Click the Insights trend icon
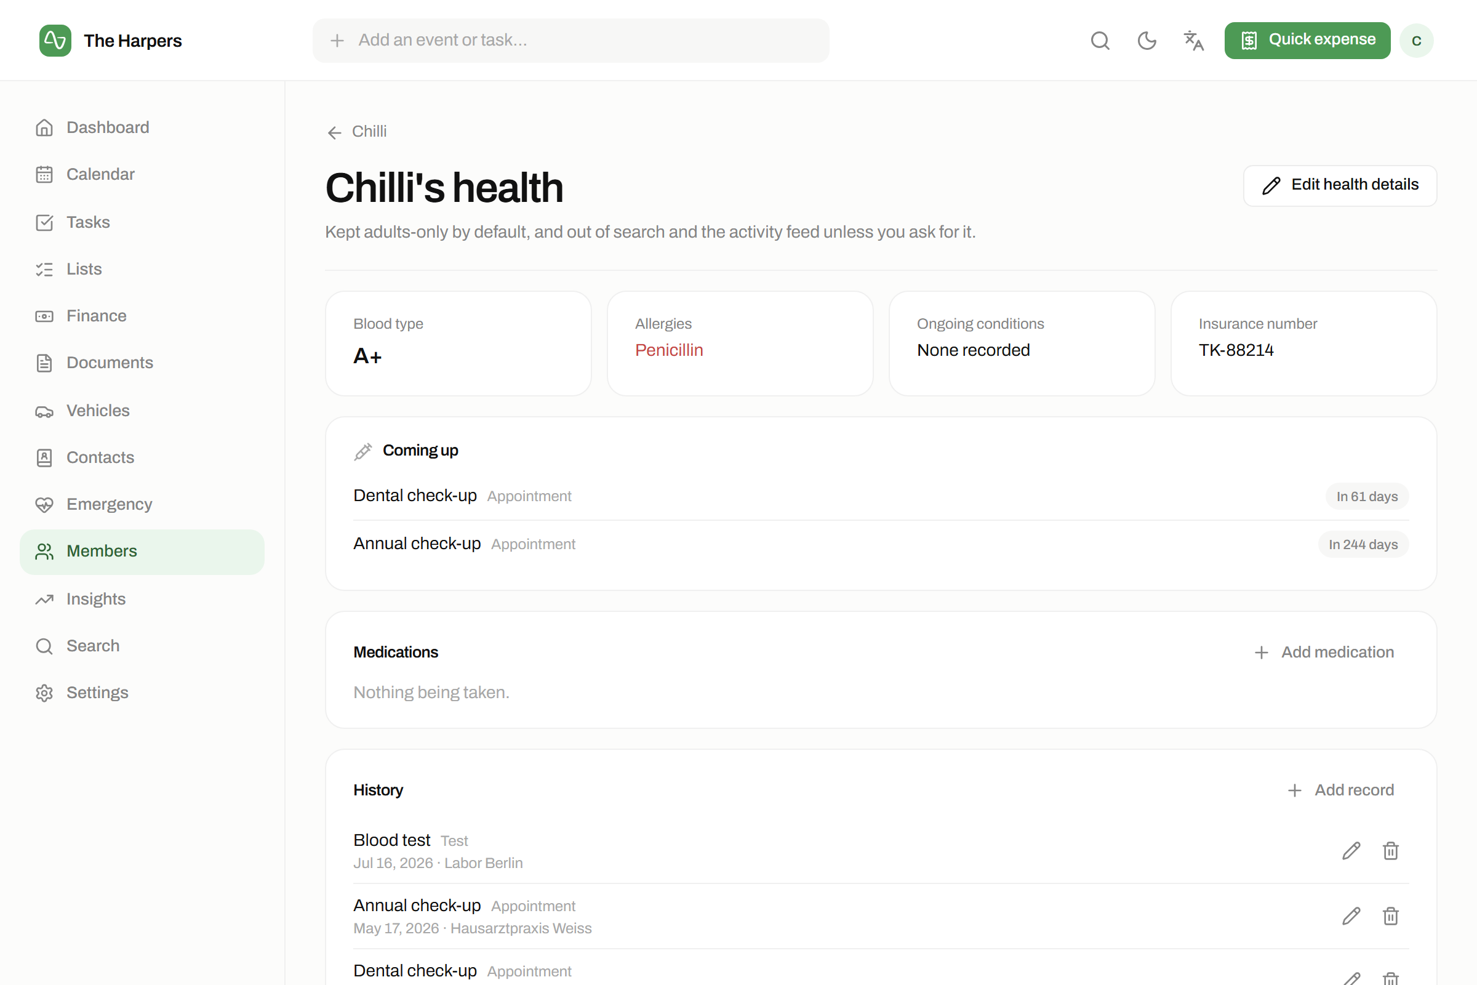The image size is (1477, 985). click(44, 599)
